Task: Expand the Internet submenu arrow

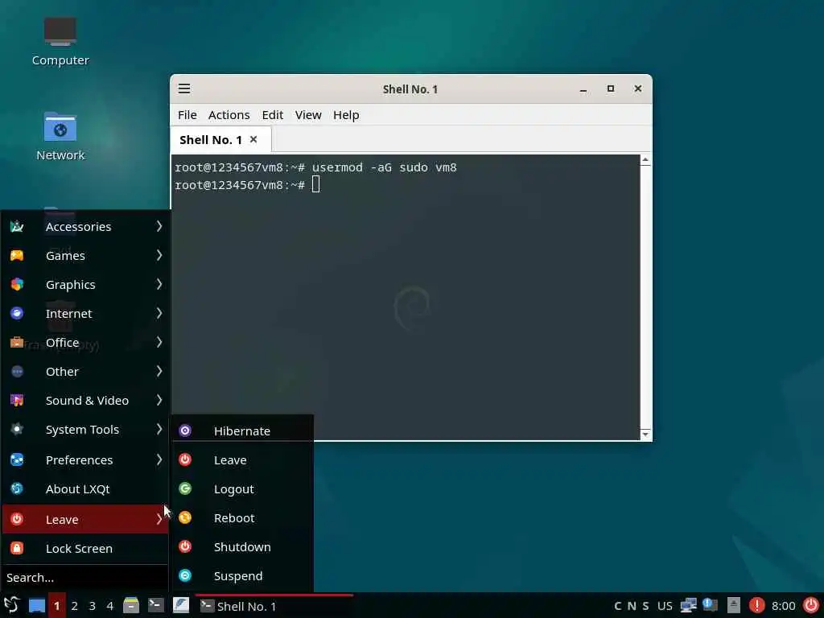Action: 159,313
